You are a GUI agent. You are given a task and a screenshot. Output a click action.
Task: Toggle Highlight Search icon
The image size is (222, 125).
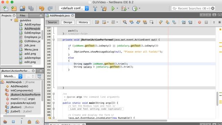pyautogui.click(x=145, y=22)
